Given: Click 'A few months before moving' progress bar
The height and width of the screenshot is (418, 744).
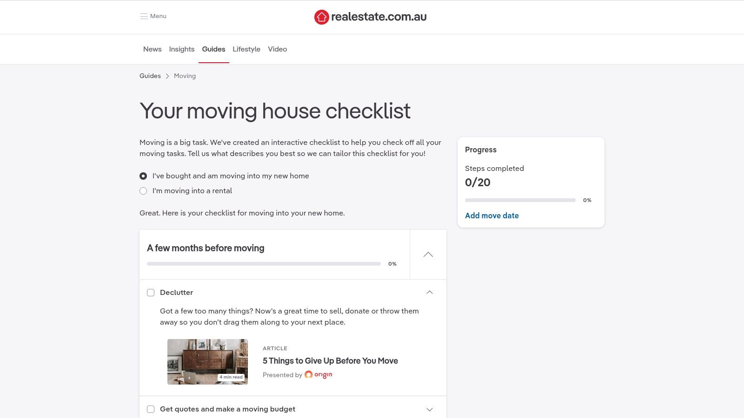Looking at the screenshot, I should [x=264, y=264].
